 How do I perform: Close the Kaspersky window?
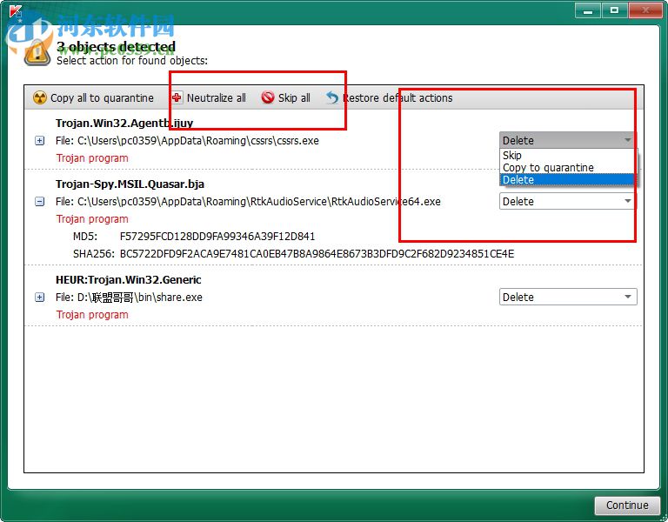pyautogui.click(x=645, y=10)
